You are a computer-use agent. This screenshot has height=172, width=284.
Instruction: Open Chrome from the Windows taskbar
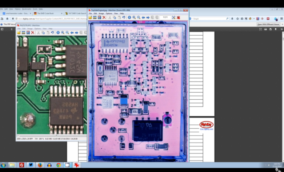click(58, 165)
